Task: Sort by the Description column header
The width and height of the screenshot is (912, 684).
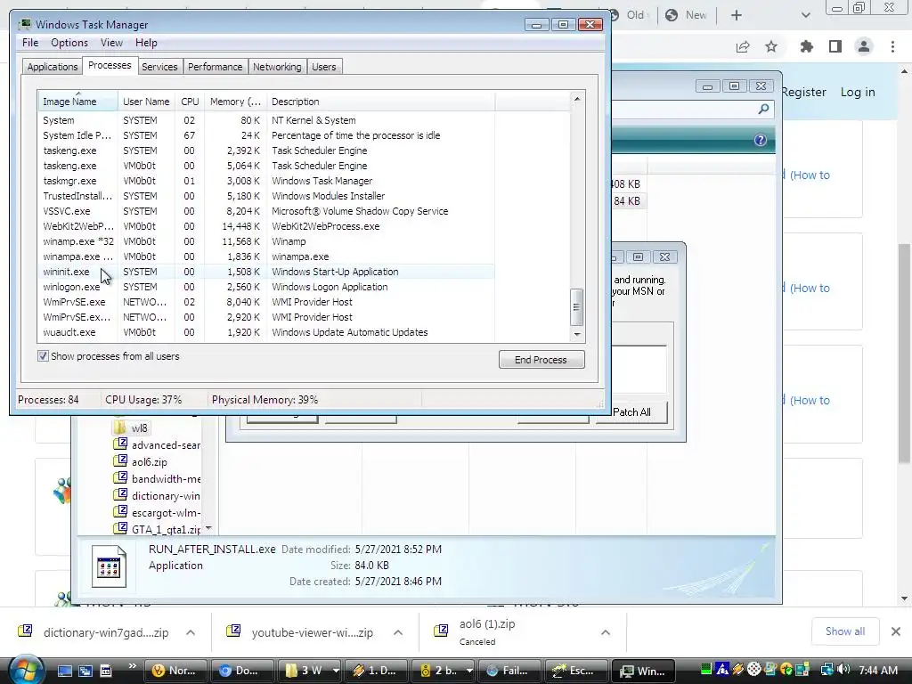Action: point(381,102)
